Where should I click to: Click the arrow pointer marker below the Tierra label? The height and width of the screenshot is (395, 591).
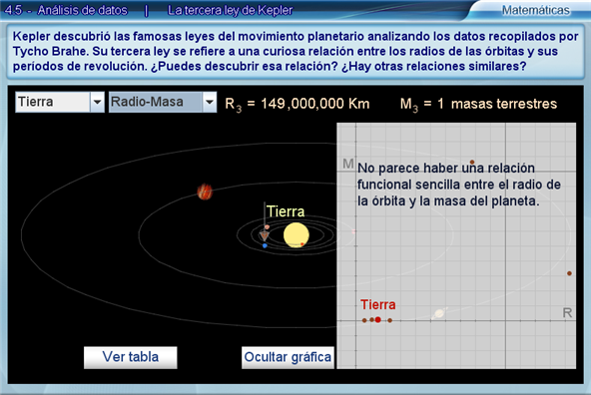click(265, 235)
